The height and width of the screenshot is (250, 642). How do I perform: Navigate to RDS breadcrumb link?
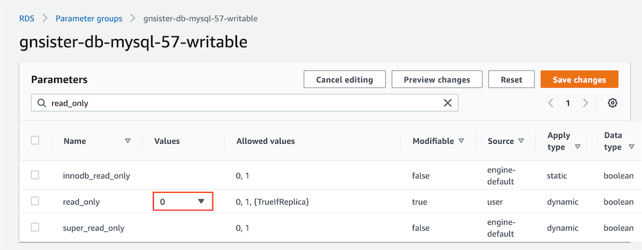click(27, 19)
